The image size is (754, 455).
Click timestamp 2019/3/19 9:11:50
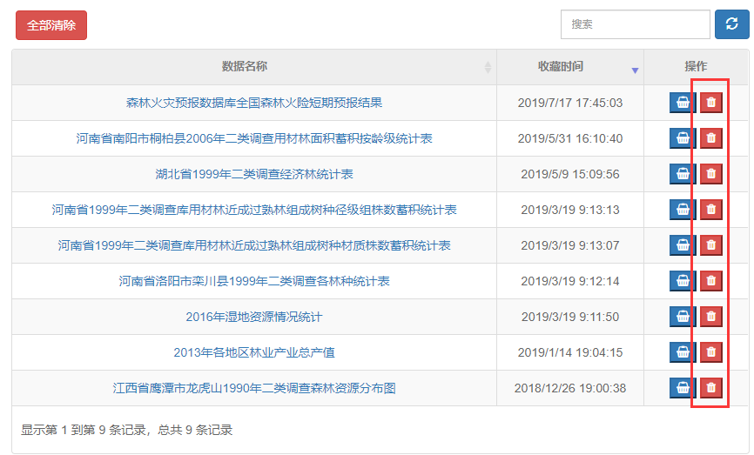570,317
